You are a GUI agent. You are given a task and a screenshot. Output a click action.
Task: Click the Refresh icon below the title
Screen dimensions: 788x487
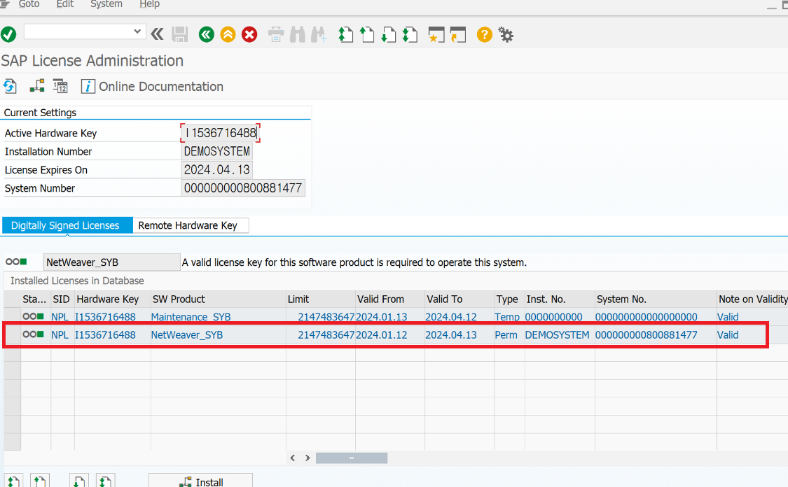[10, 86]
